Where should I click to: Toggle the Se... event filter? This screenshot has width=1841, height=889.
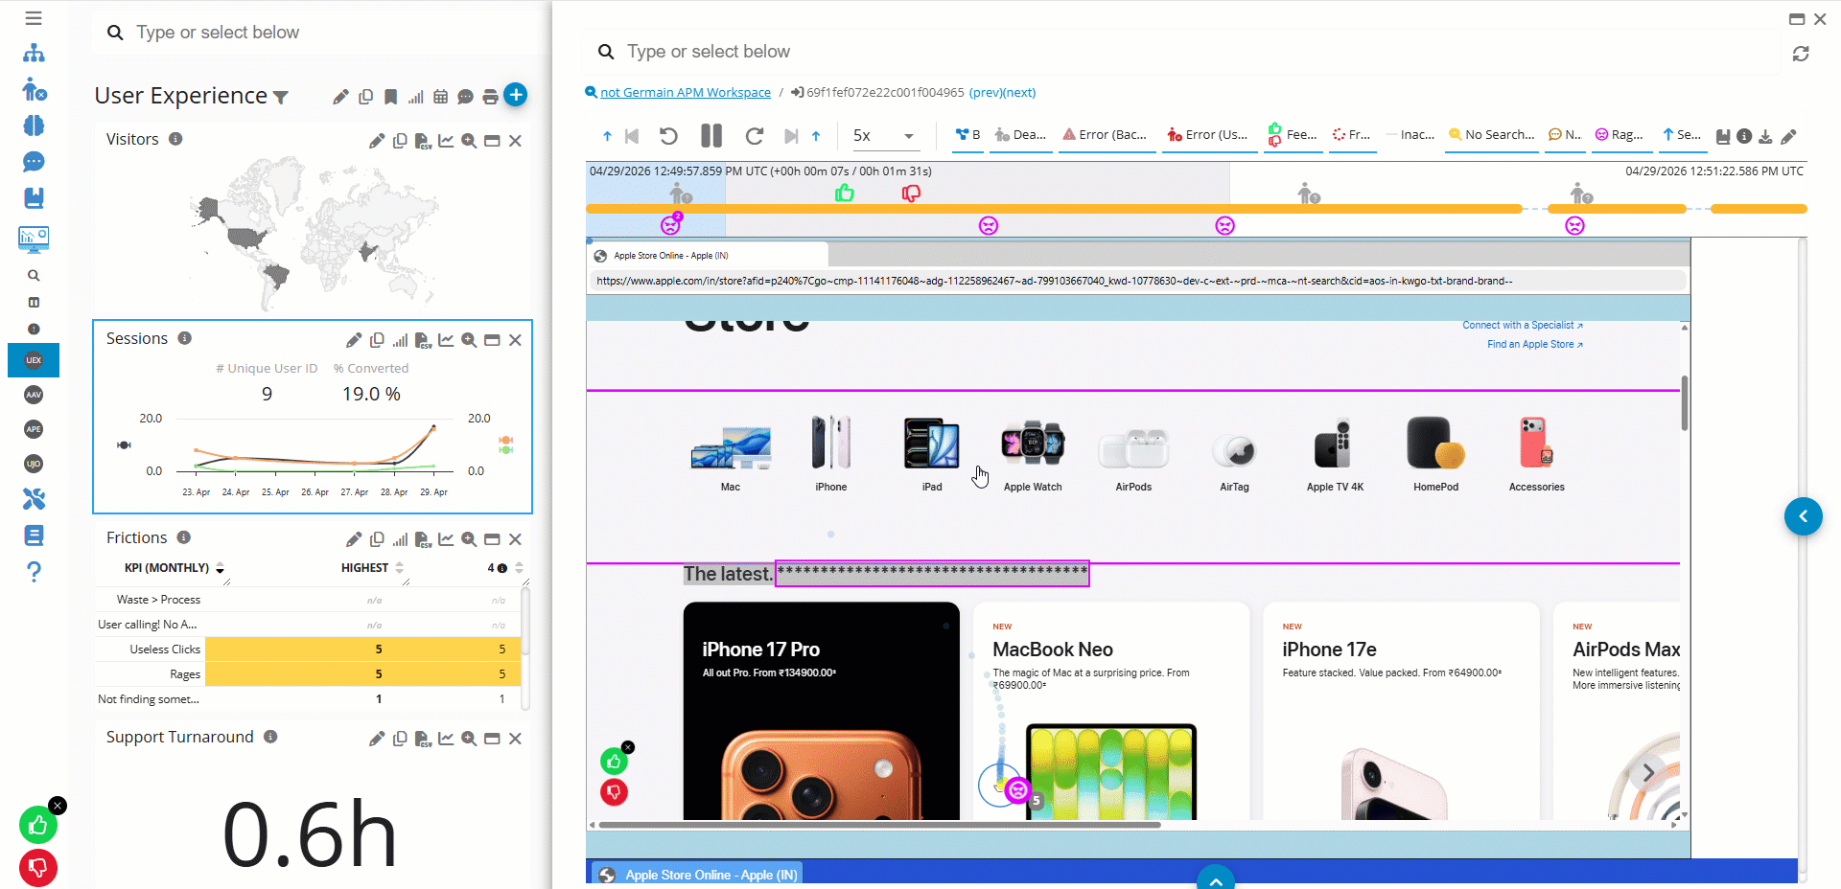tap(1682, 135)
